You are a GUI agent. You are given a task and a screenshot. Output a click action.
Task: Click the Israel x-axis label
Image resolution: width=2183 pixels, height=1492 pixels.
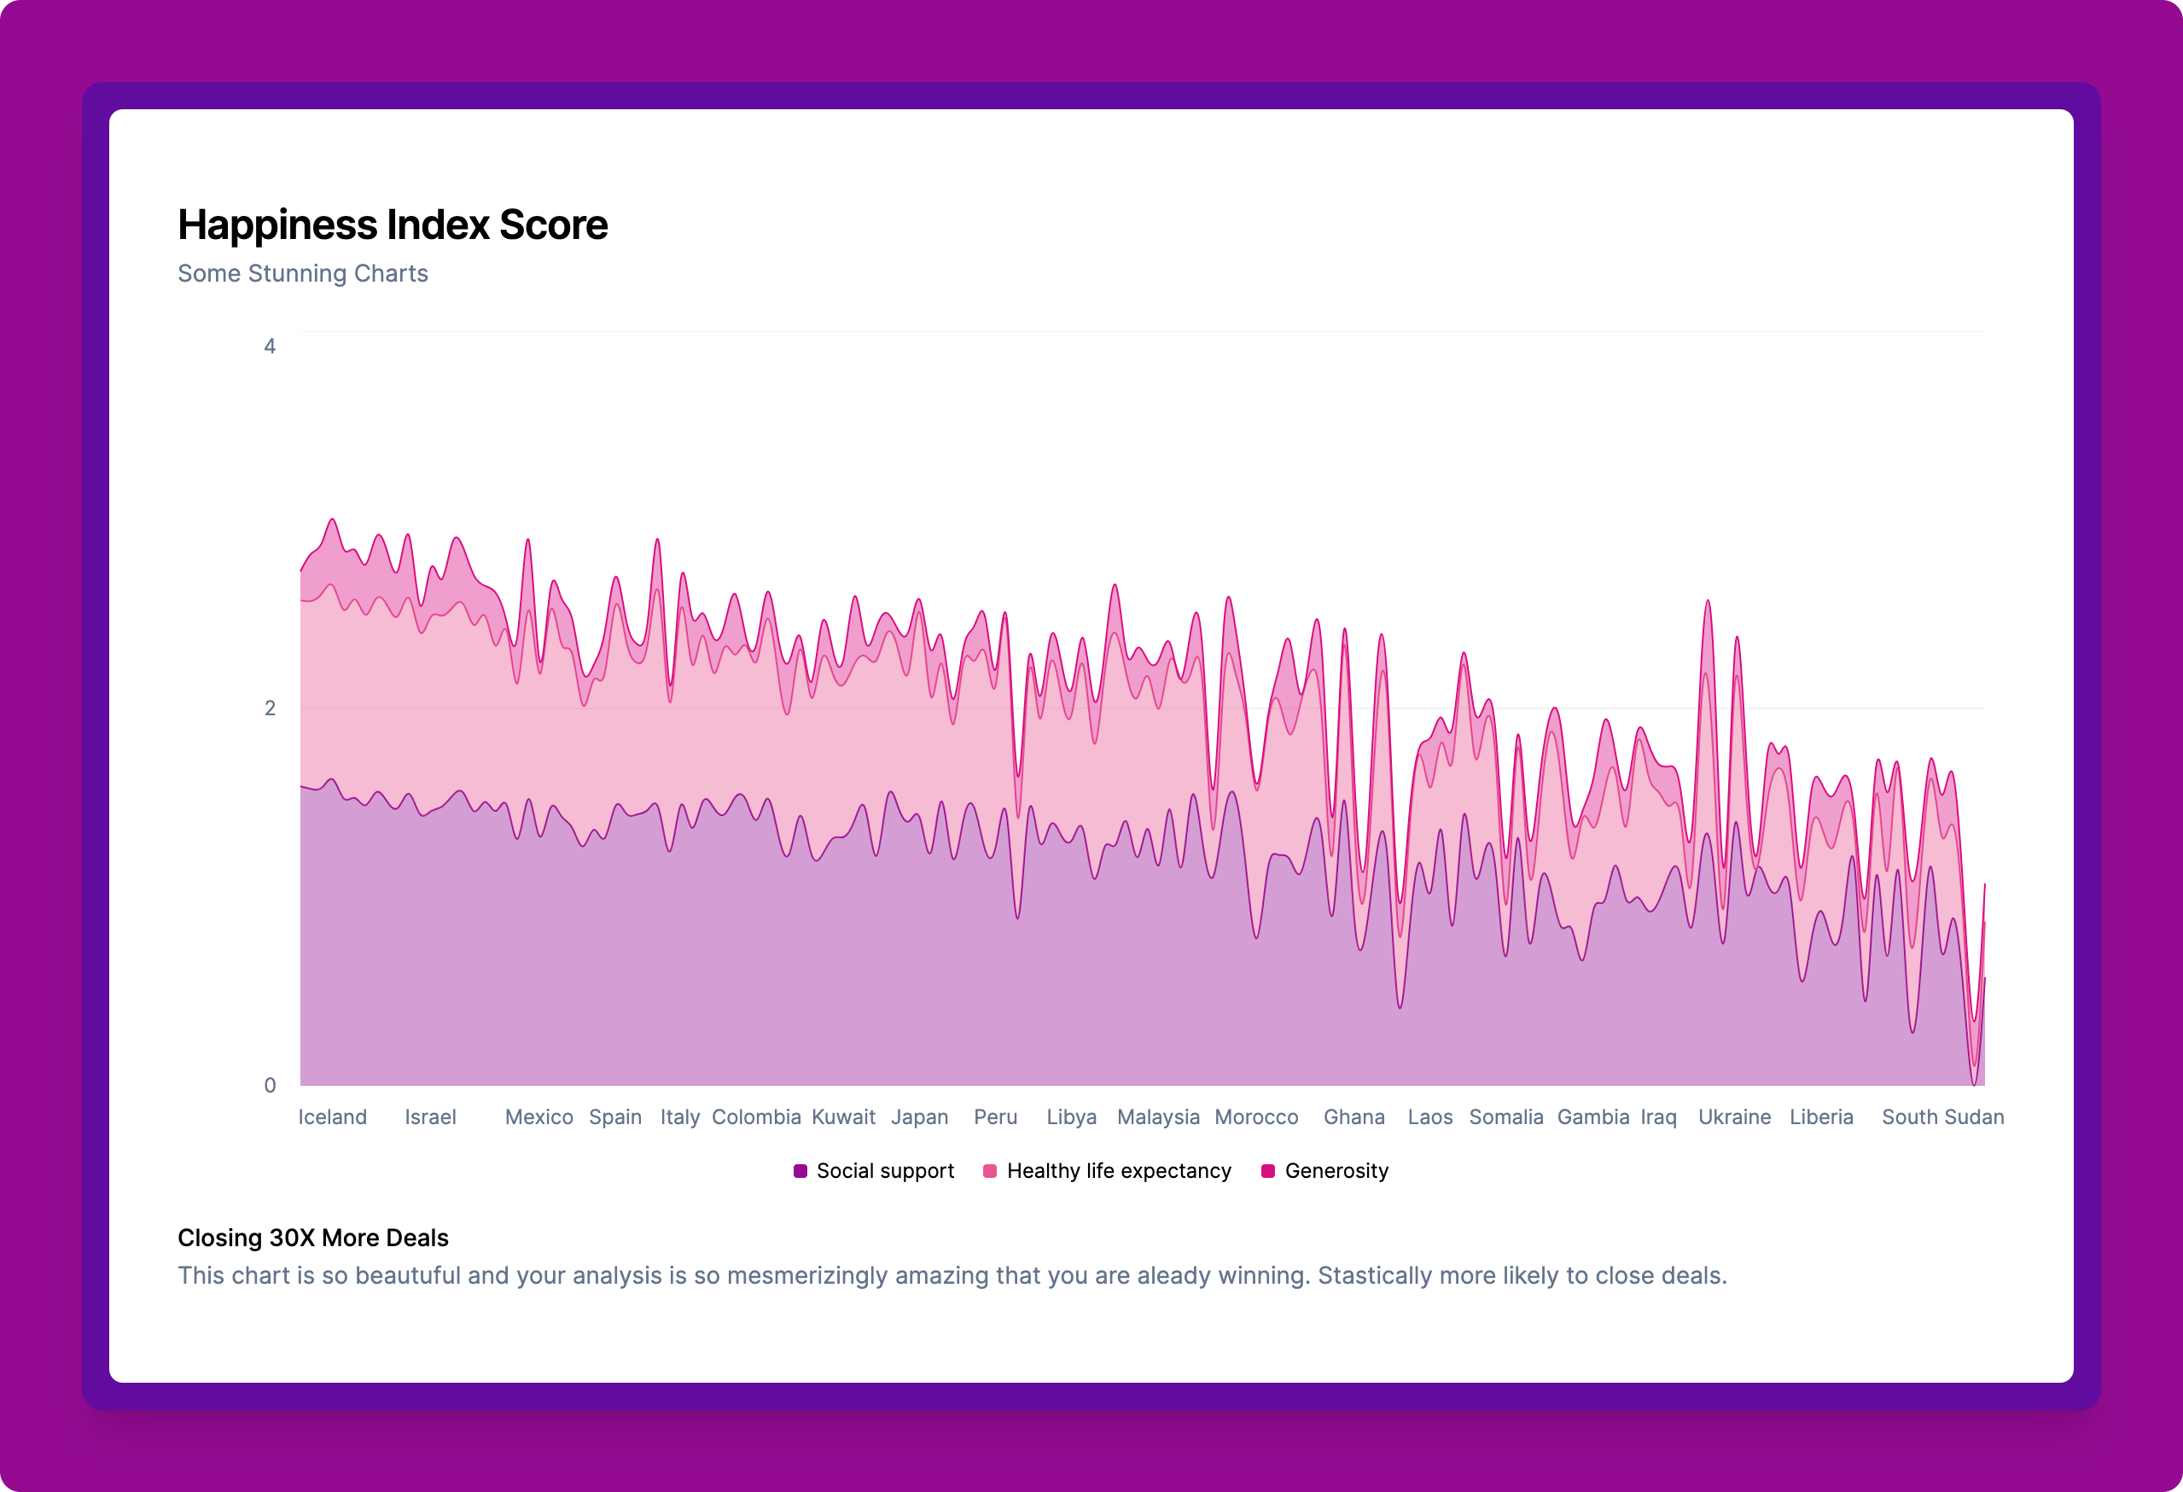[430, 1117]
